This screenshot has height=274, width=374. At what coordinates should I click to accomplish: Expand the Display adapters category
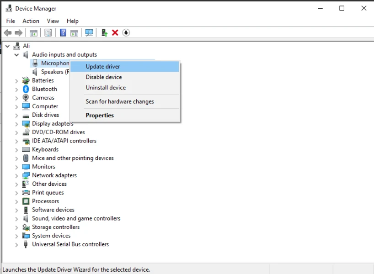pyautogui.click(x=17, y=124)
